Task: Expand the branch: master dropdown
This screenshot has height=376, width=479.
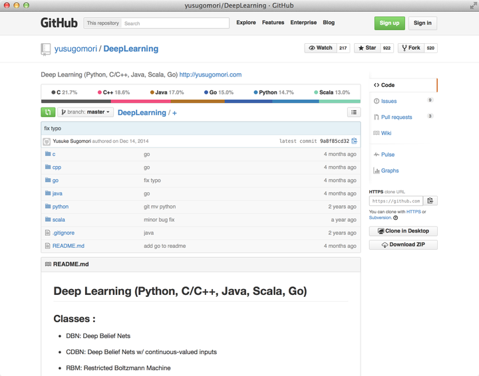Action: click(x=85, y=112)
